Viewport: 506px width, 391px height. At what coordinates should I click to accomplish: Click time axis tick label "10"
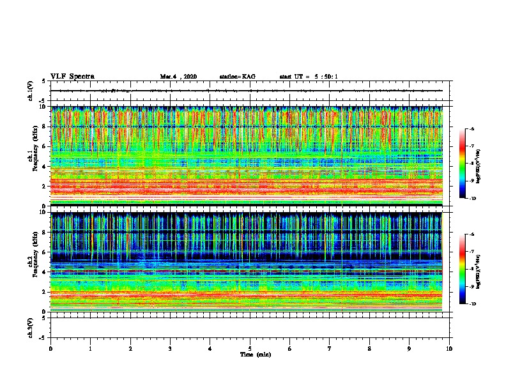449,349
